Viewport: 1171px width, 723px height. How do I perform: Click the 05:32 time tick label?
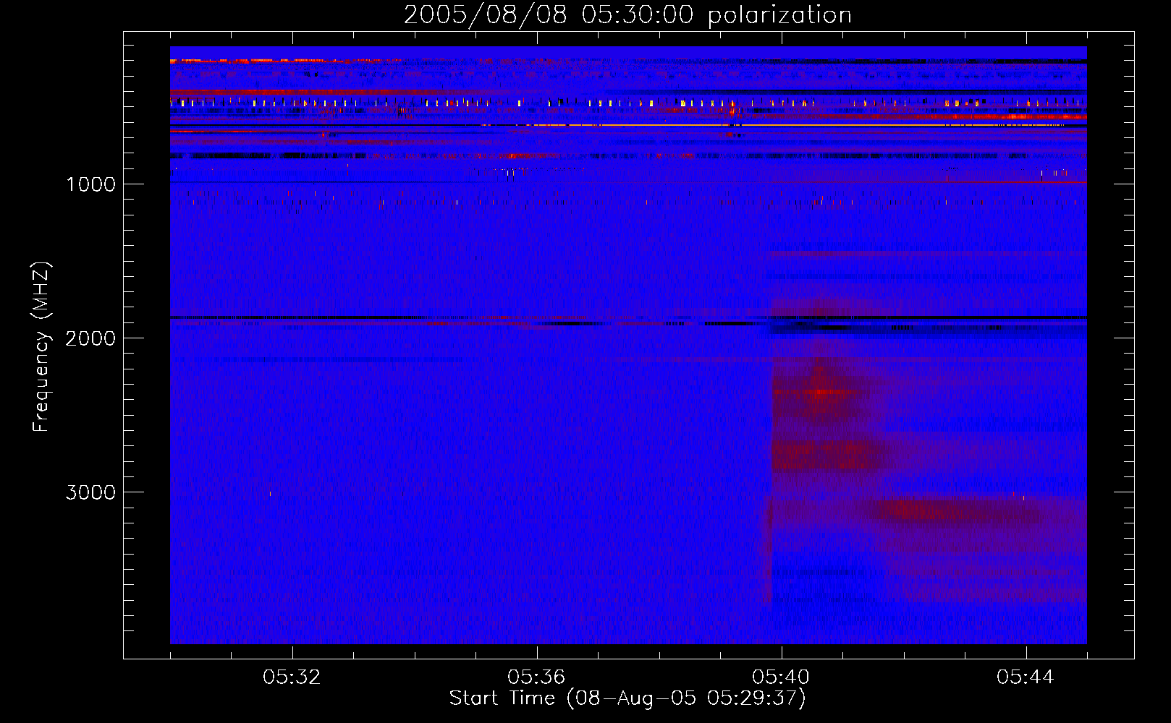click(292, 677)
